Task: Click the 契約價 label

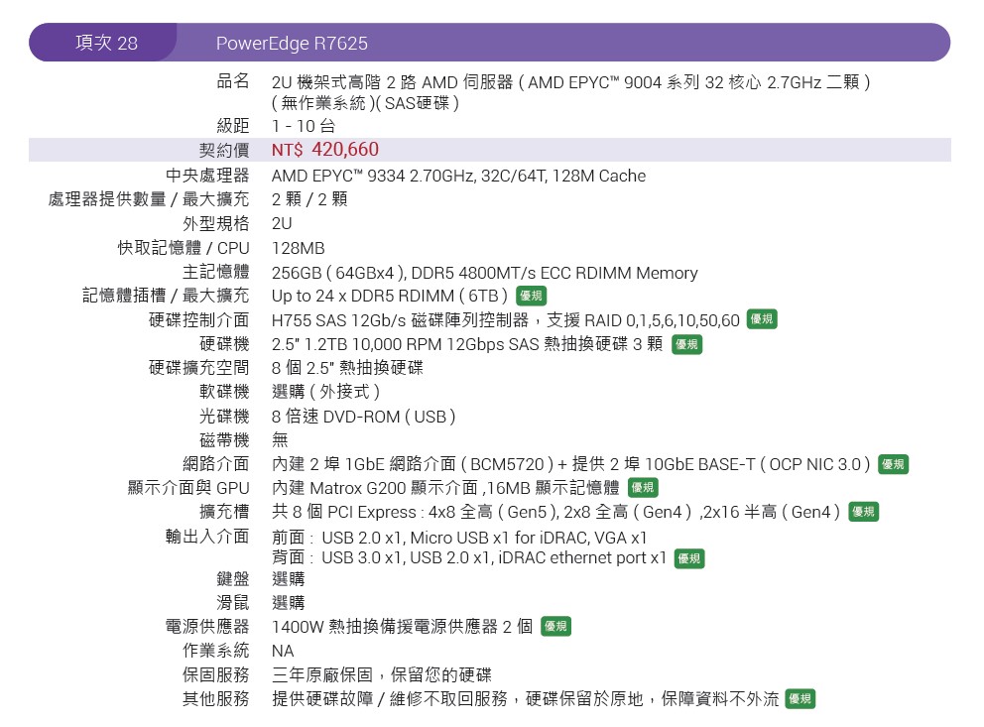Action: (224, 150)
